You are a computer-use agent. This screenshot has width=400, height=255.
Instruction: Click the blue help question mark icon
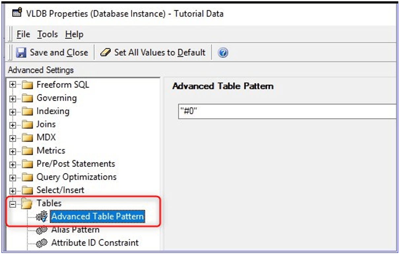[223, 53]
